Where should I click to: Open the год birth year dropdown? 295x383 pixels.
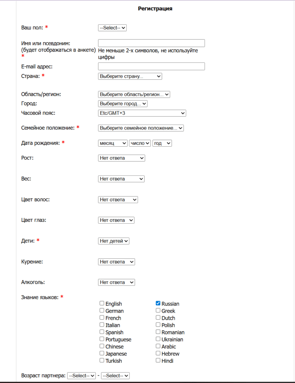162,143
